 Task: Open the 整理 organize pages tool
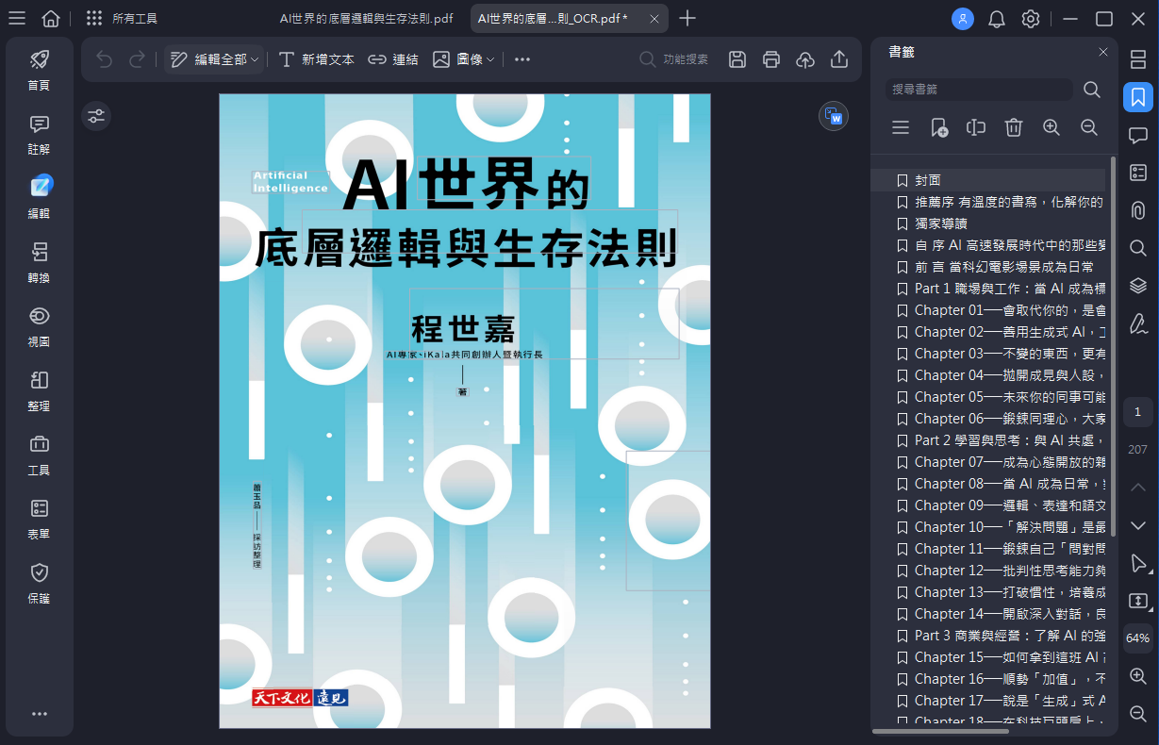coord(39,391)
